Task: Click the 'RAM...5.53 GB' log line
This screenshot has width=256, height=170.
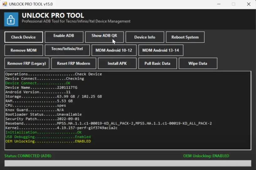Action: coord(39,101)
